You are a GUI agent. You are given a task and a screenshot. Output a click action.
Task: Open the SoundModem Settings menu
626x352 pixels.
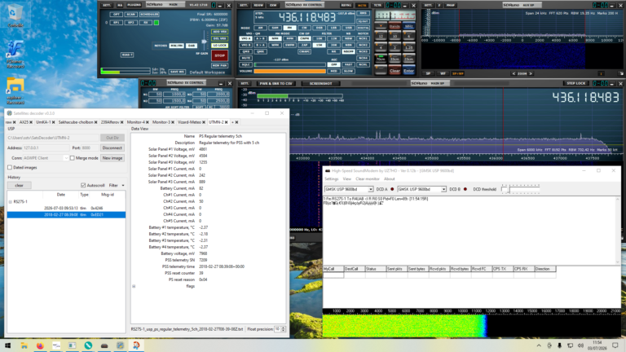332,178
